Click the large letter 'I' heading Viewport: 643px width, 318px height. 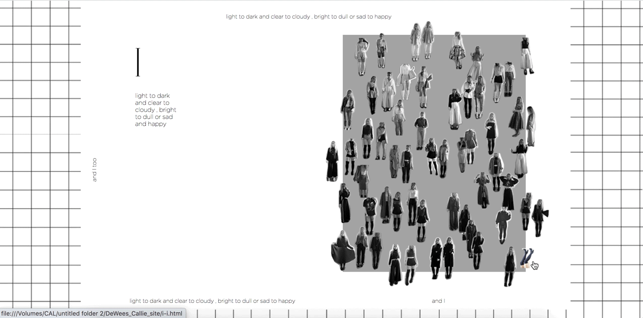(x=138, y=62)
